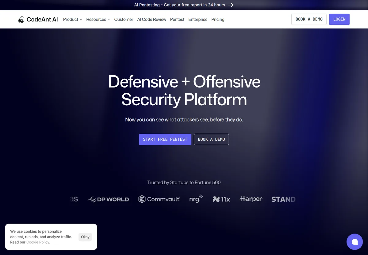This screenshot has height=255, width=368.
Task: Click the CodeAnt AI logo icon
Action: pos(21,19)
